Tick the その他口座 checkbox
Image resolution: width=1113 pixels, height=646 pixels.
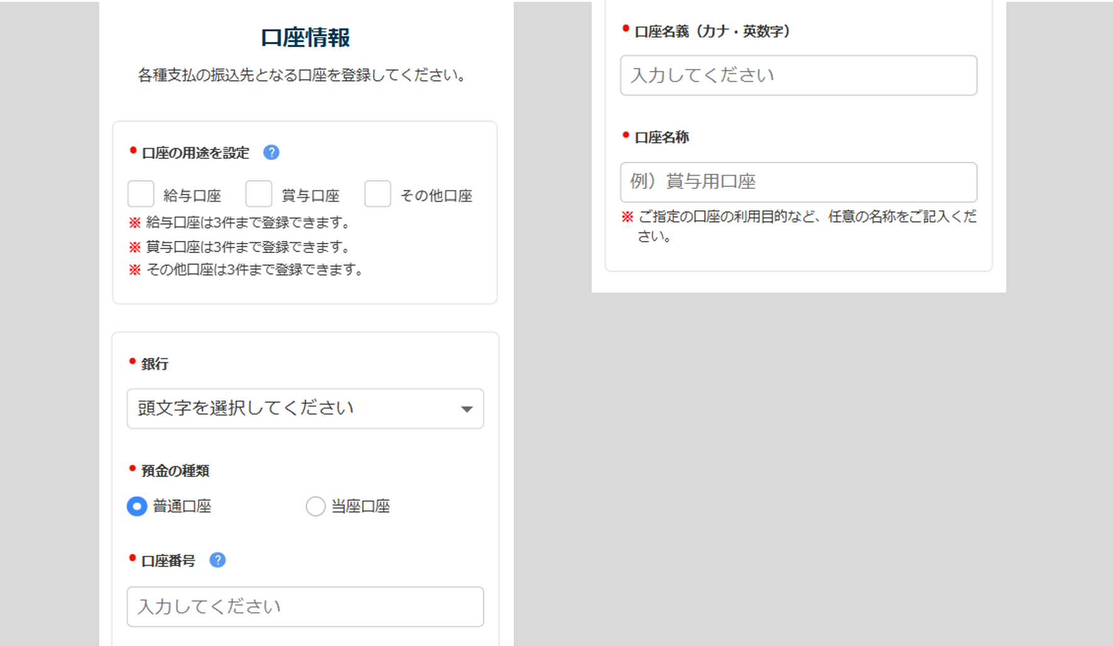coord(377,194)
